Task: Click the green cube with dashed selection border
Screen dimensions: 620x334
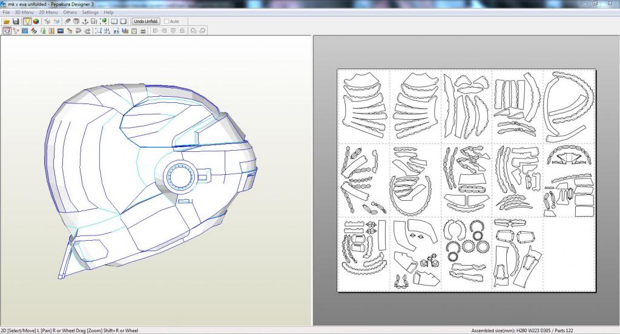Action: click(104, 21)
